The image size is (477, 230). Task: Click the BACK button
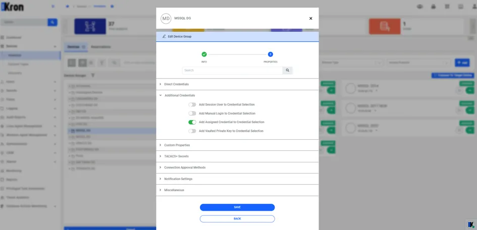pos(237,219)
